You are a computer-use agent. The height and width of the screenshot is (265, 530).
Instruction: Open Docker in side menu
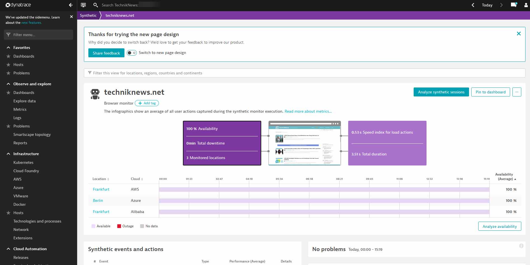click(20, 204)
